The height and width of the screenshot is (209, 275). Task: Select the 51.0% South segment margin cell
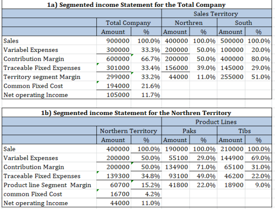[258, 77]
